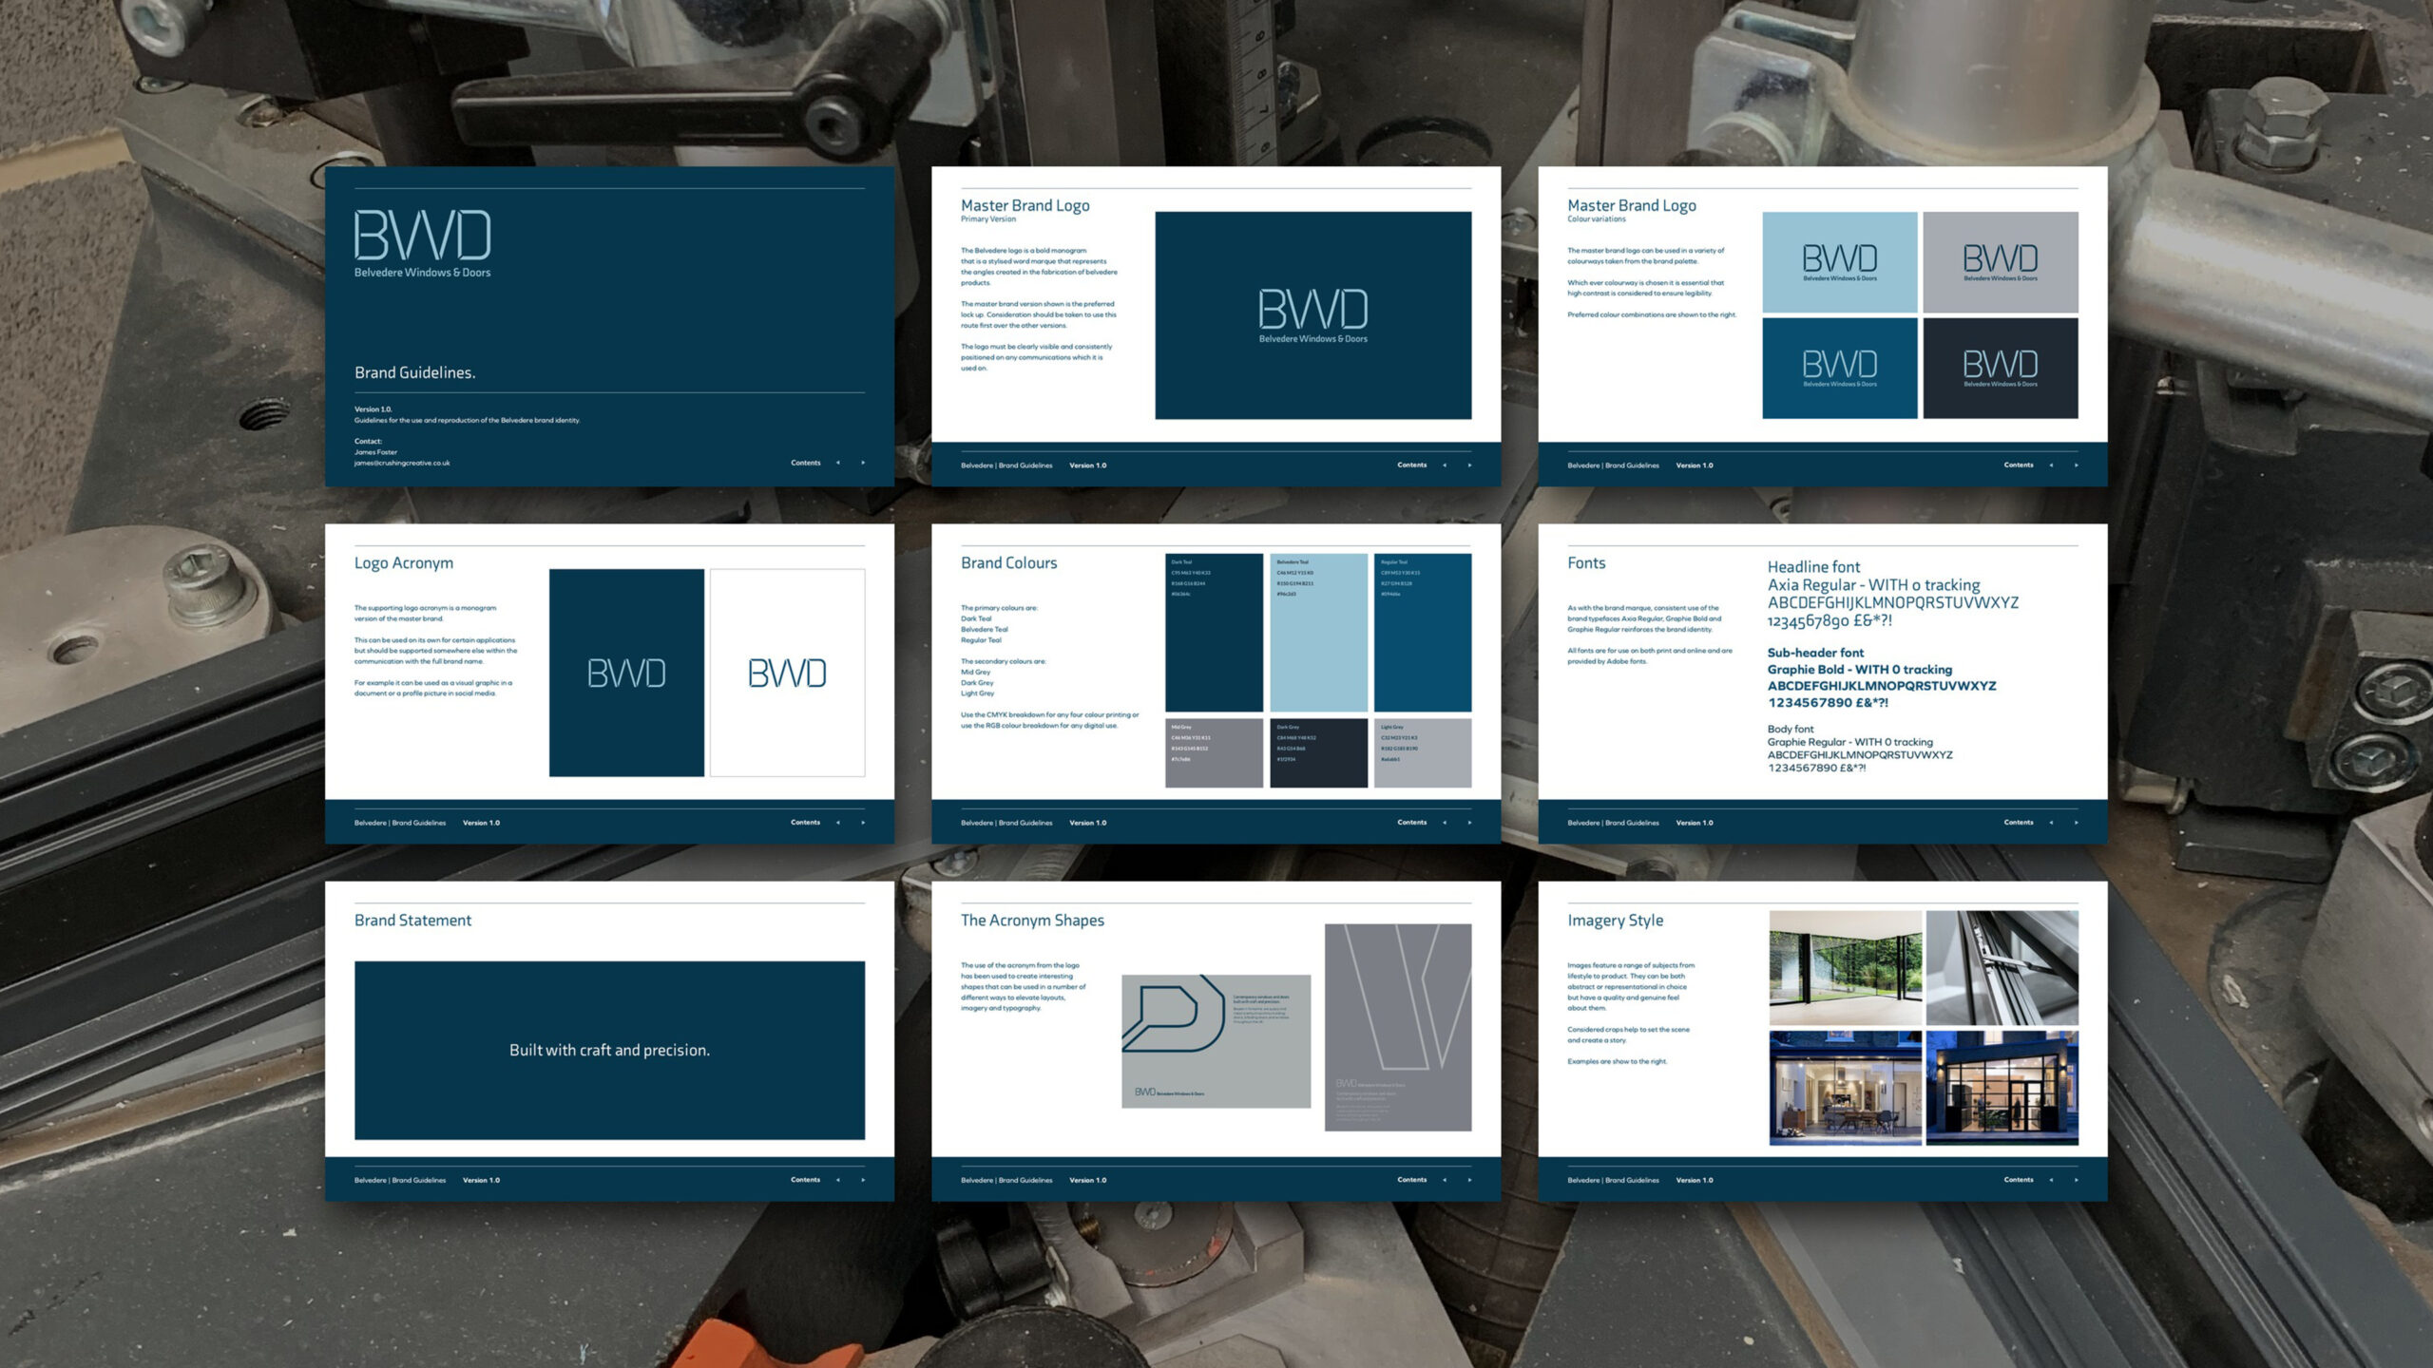This screenshot has height=1368, width=2433.
Task: Select the Belvedere Teal light blue swatch
Action: tap(1318, 633)
